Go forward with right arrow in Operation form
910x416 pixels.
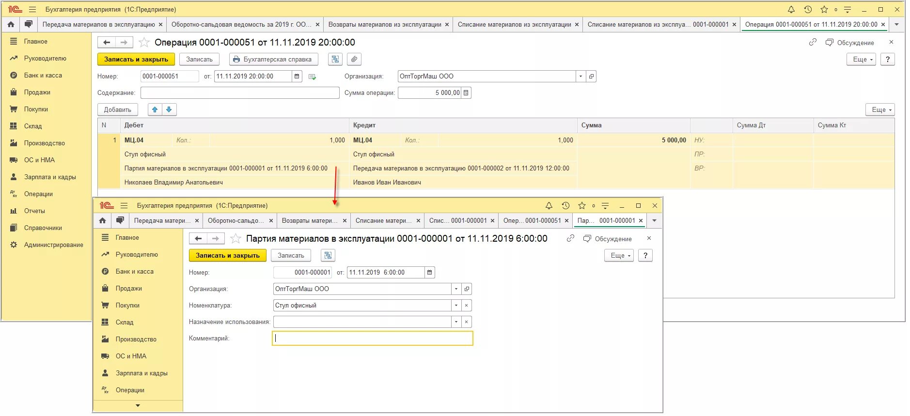point(124,43)
